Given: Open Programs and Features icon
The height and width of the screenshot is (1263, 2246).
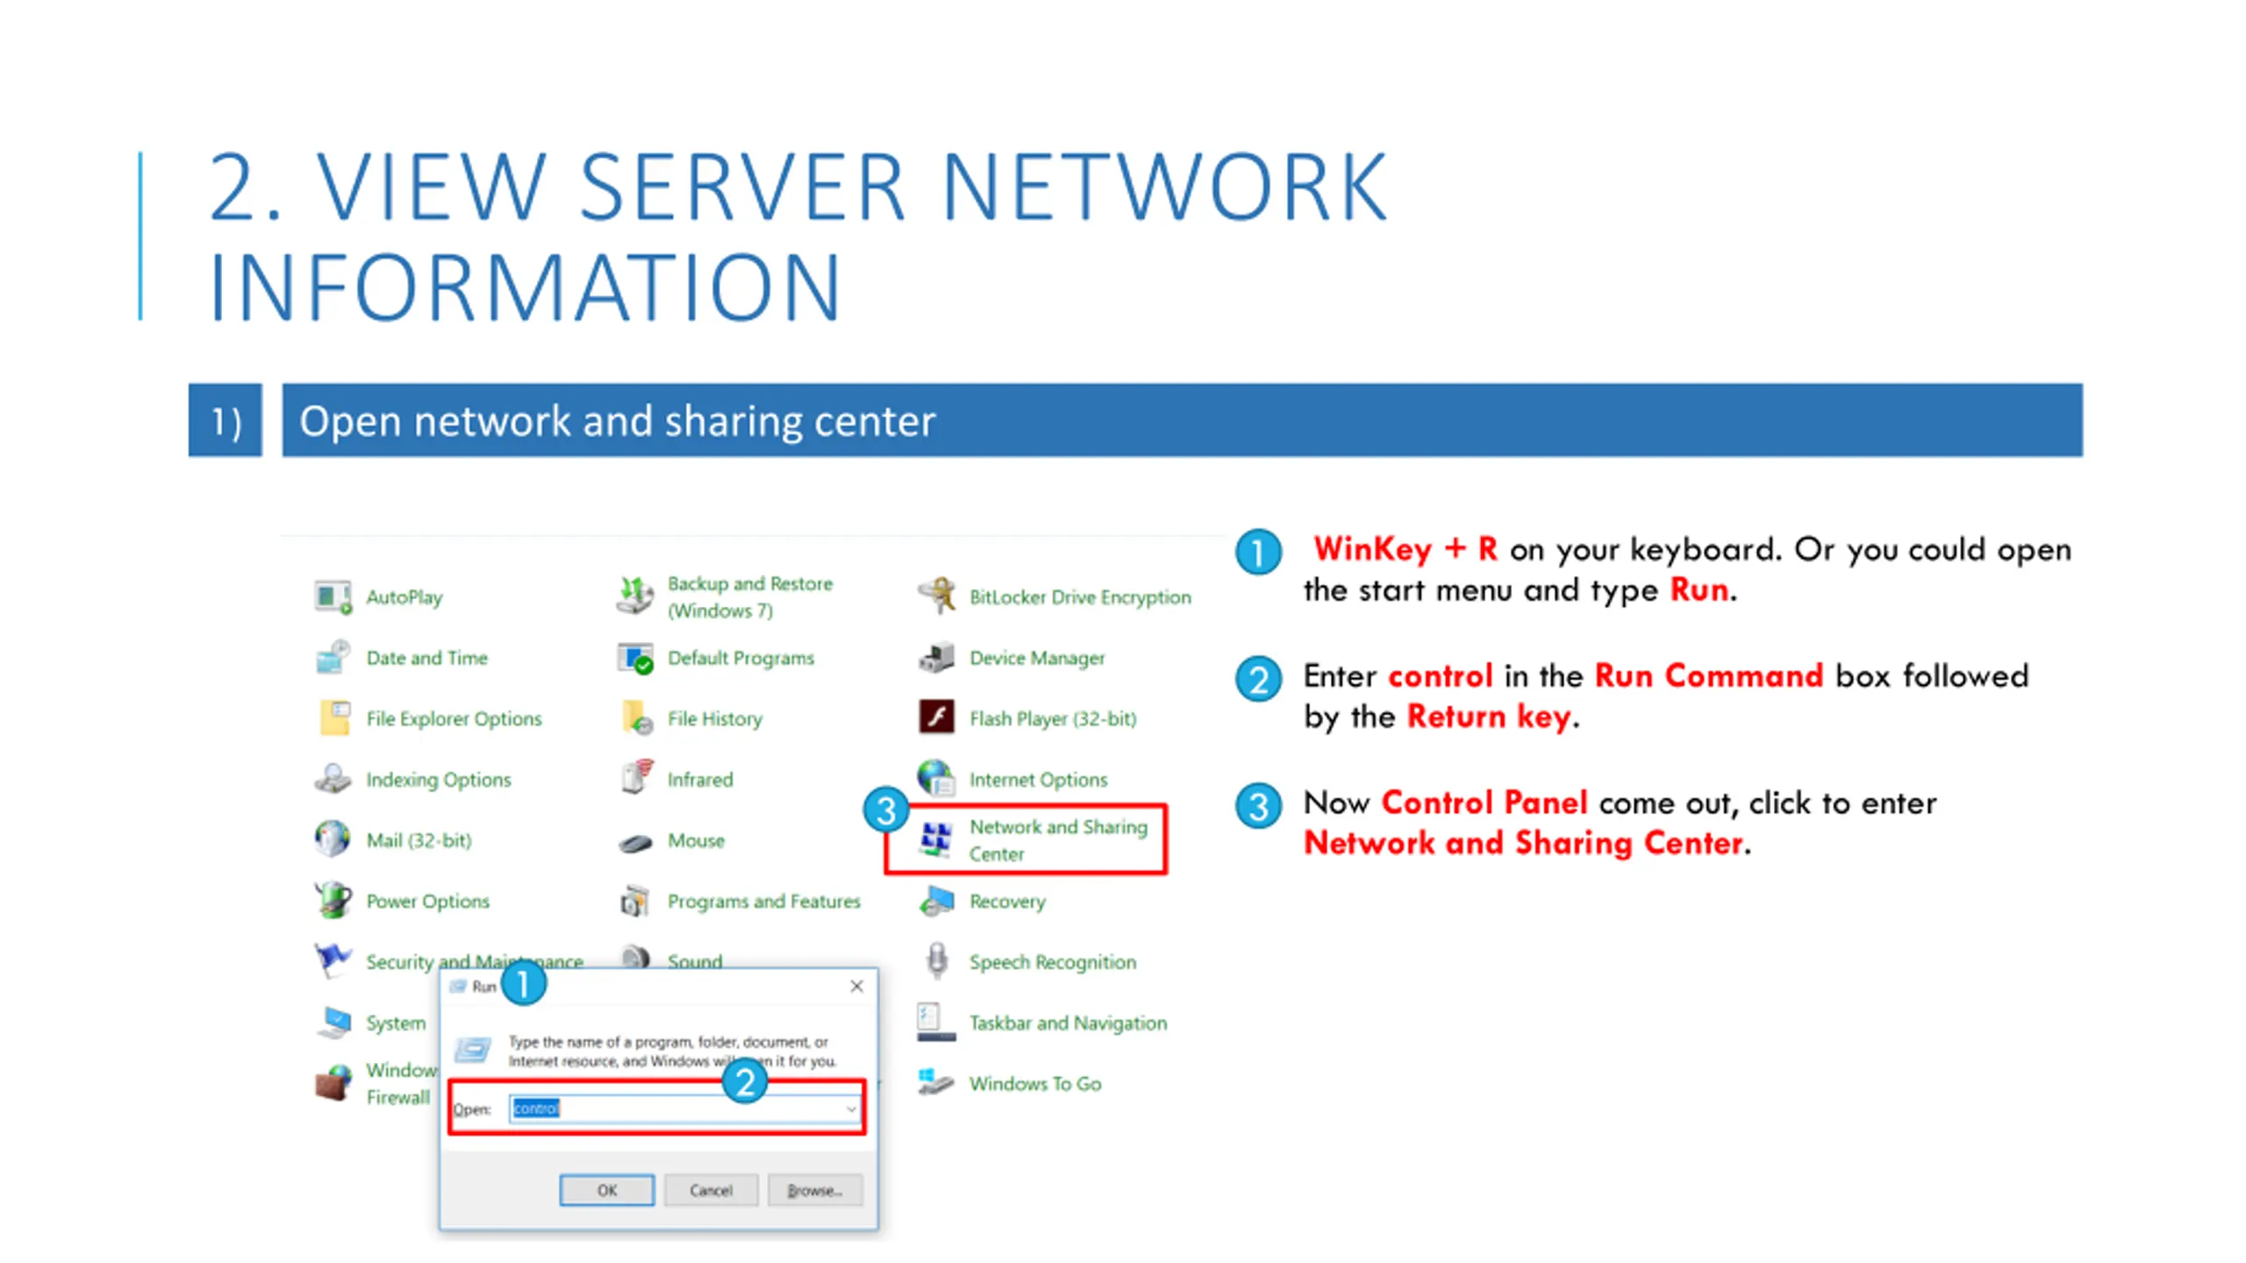Looking at the screenshot, I should (x=635, y=901).
